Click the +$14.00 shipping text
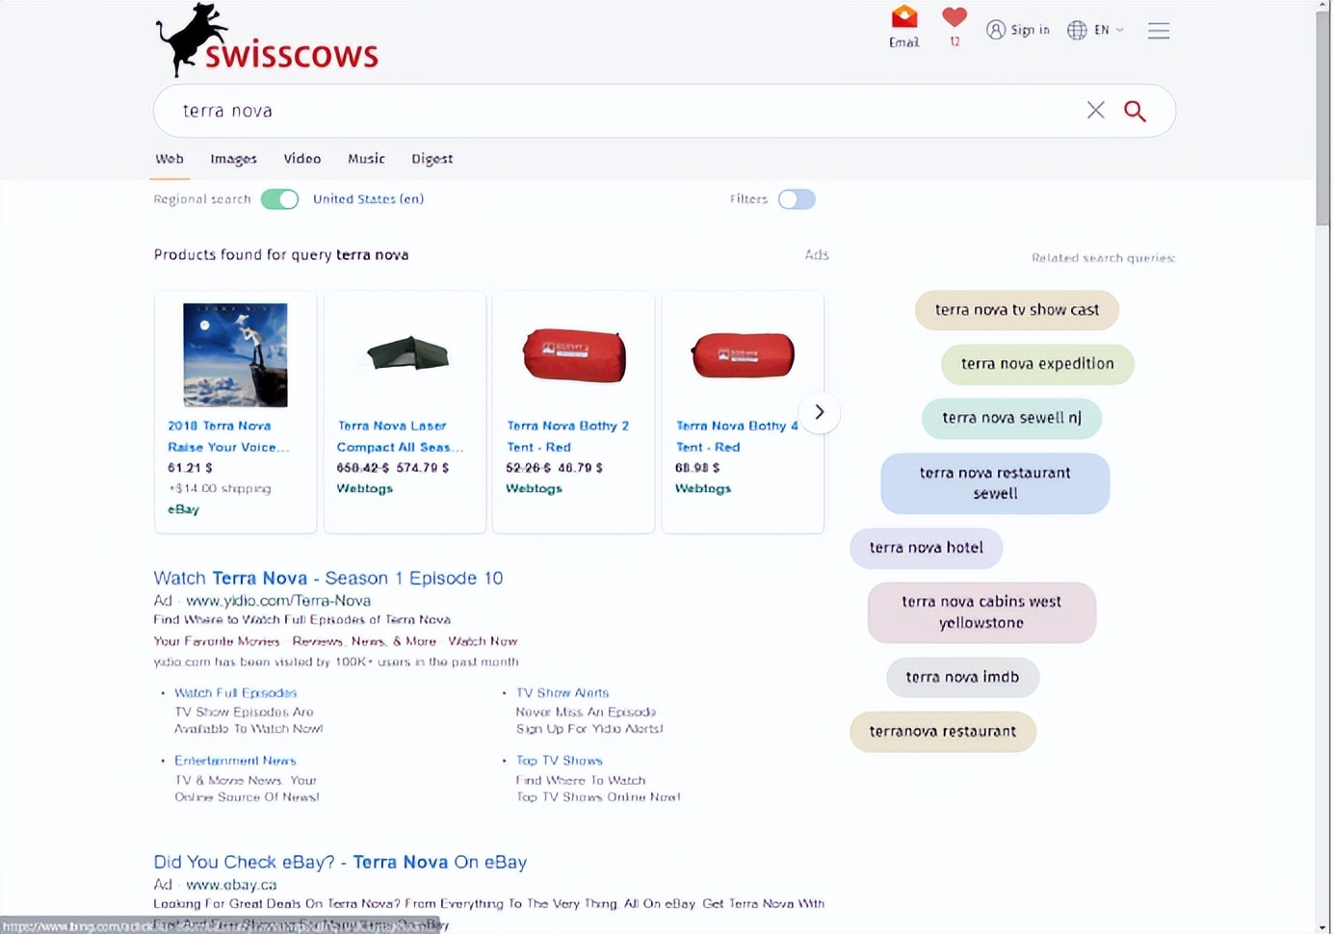Viewport: 1333px width, 934px height. (x=220, y=489)
